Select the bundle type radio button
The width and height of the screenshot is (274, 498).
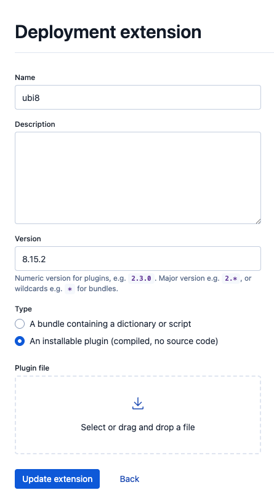[x=20, y=324]
